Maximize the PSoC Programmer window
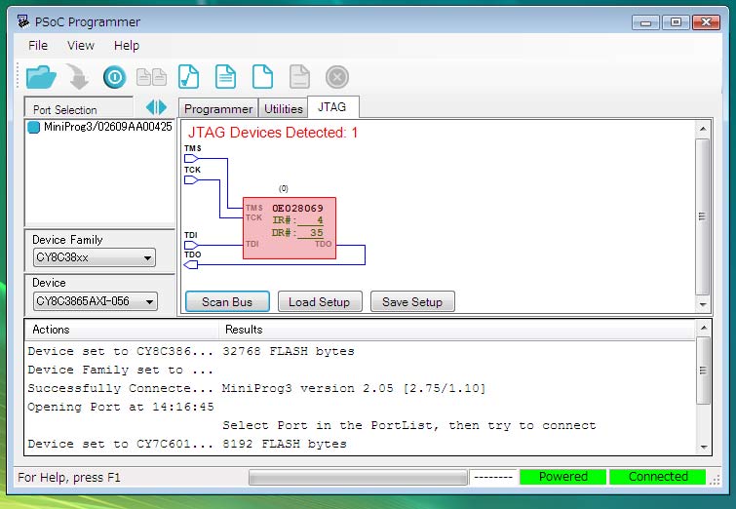Screen dimensions: 736x509 pos(676,22)
